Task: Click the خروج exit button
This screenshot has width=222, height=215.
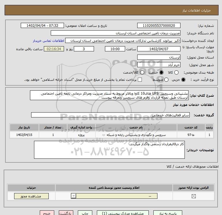Action: click(47, 213)
